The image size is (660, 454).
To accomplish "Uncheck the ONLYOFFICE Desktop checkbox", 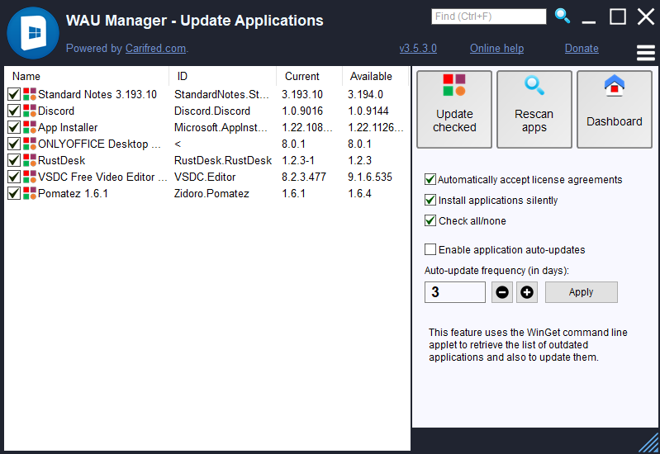I will [x=14, y=144].
